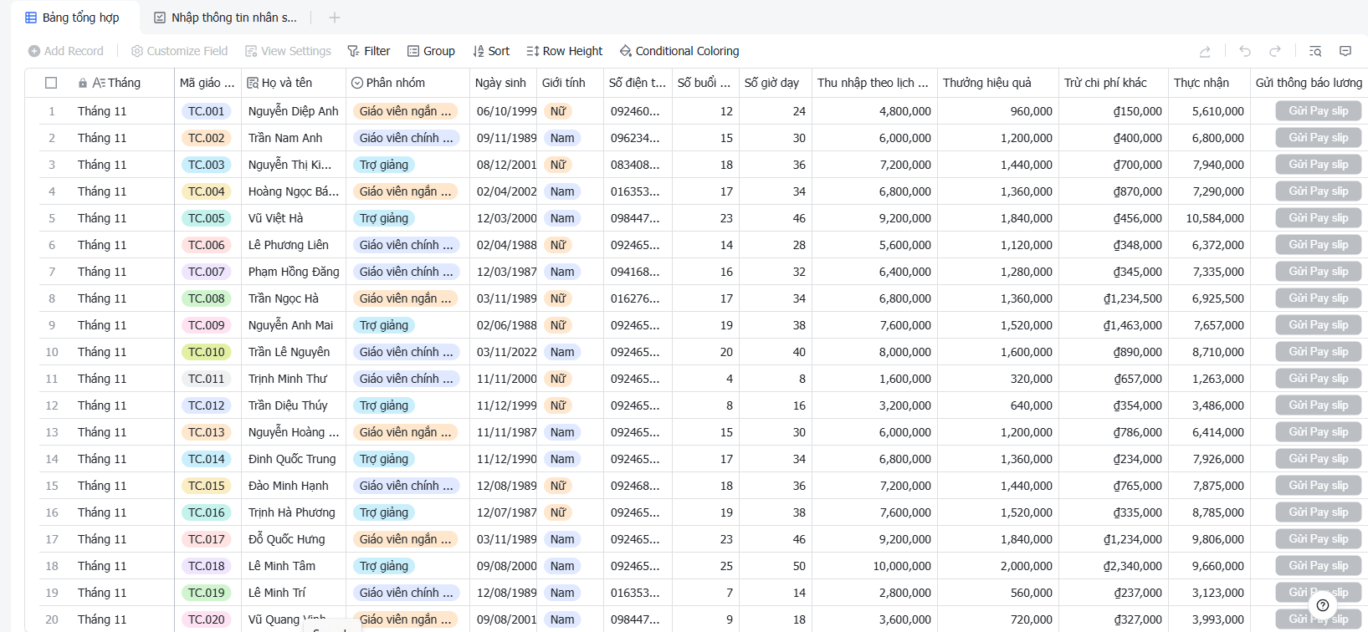The image size is (1368, 632).
Task: Open Giới tính tag Nữ for TC.001
Action: pyautogui.click(x=558, y=111)
